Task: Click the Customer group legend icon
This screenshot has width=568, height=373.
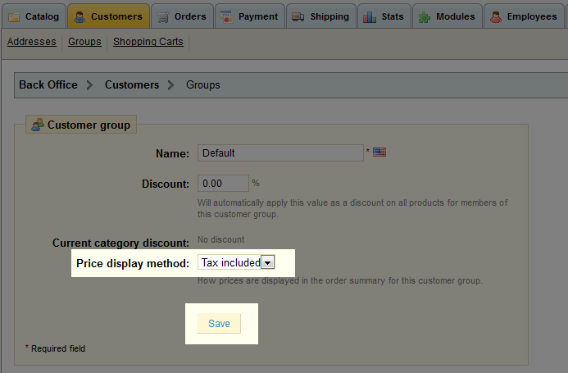Action: 38,125
